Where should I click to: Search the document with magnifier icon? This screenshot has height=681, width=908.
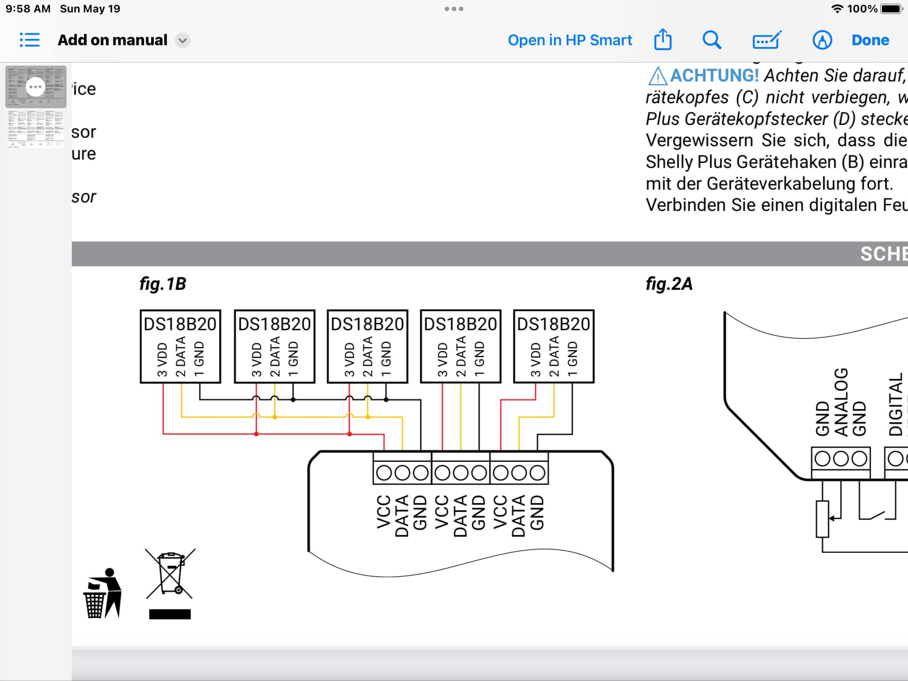click(x=712, y=40)
